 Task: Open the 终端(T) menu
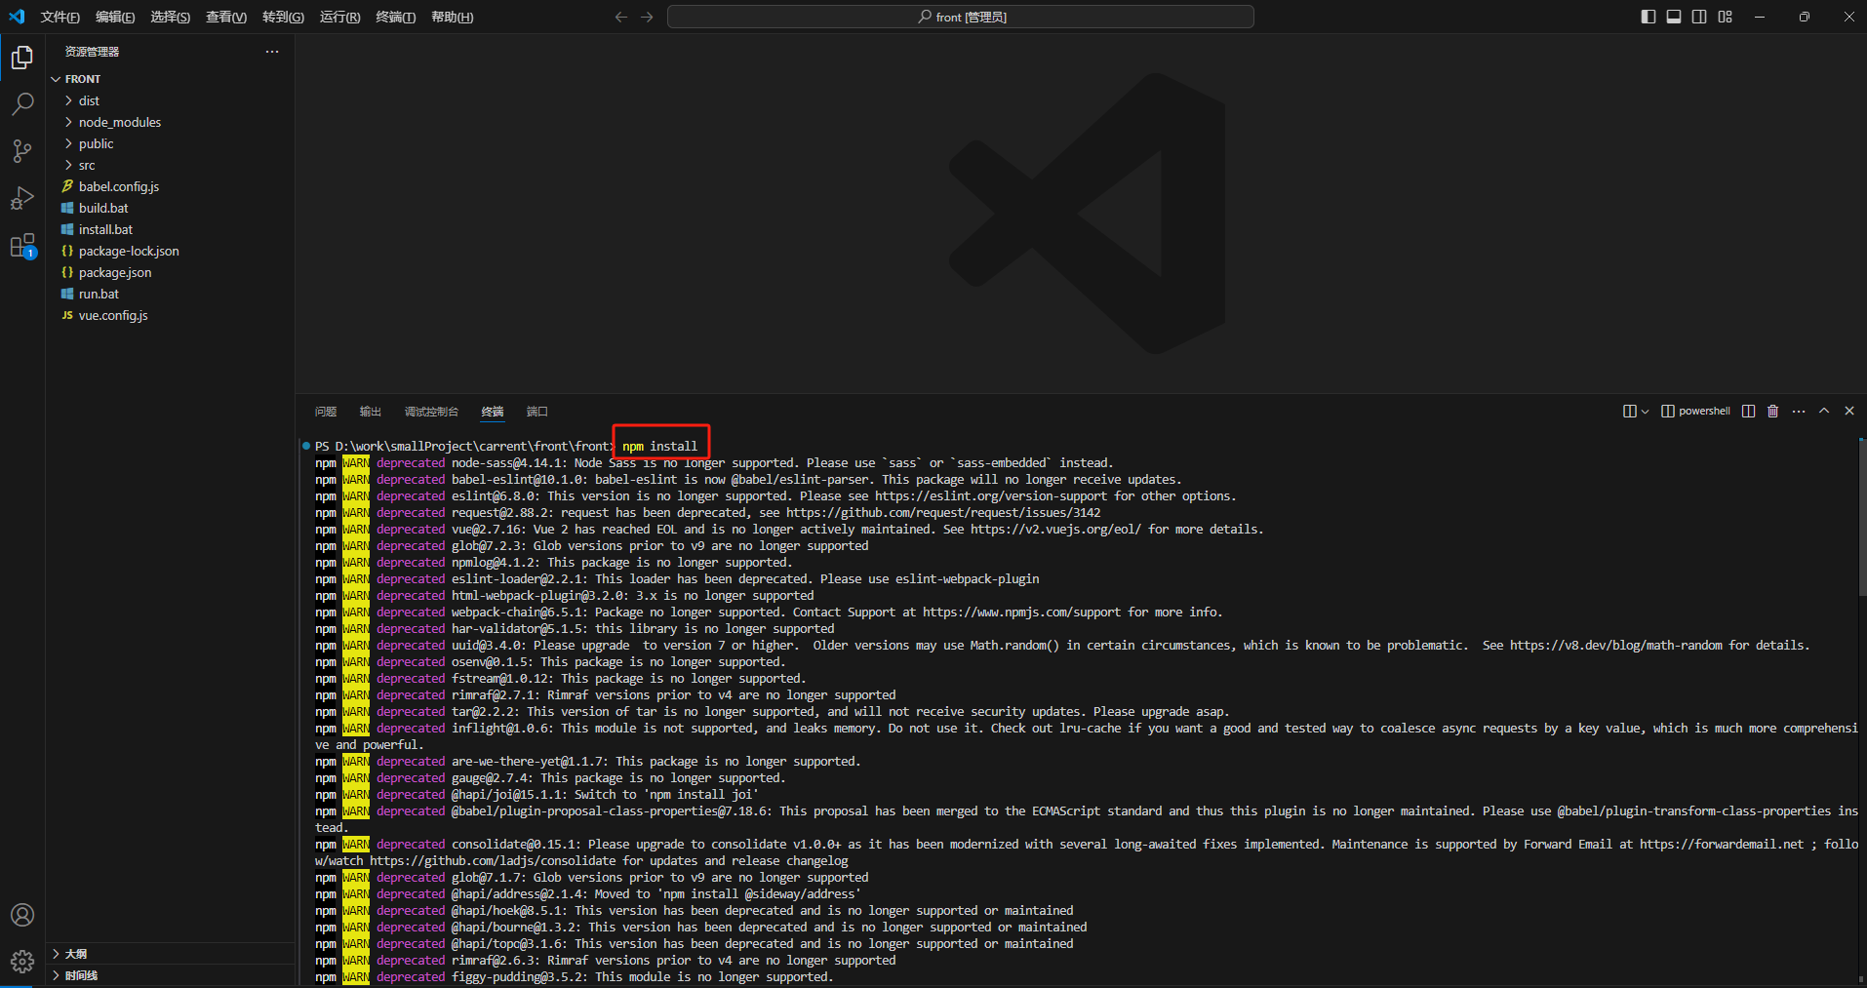pos(395,17)
